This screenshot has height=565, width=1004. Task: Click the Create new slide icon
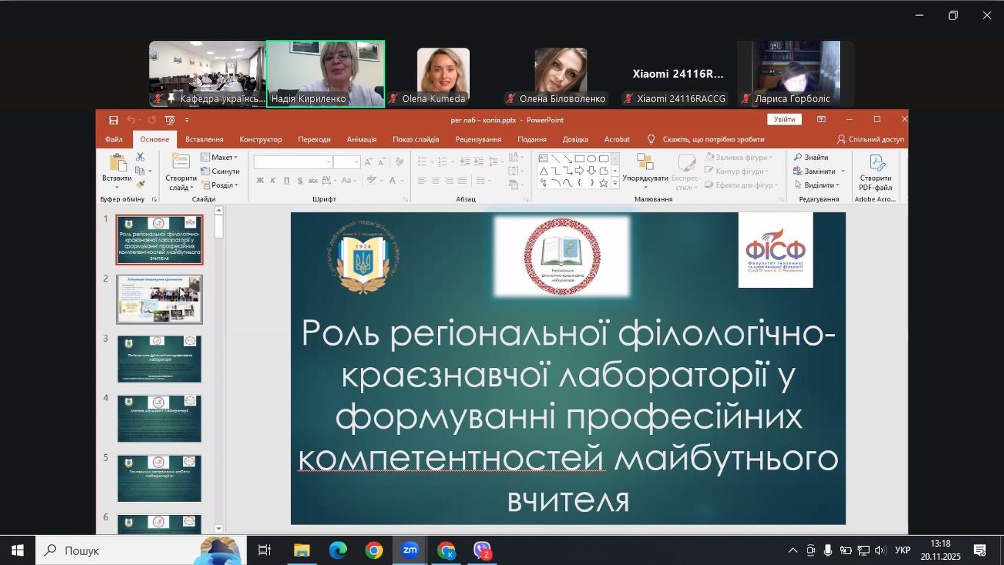(x=180, y=161)
